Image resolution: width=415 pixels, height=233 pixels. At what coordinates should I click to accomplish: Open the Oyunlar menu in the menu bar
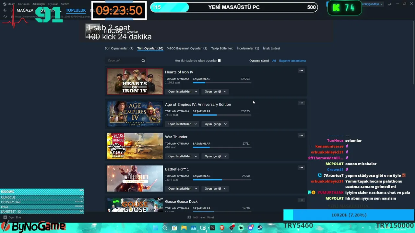(x=53, y=4)
